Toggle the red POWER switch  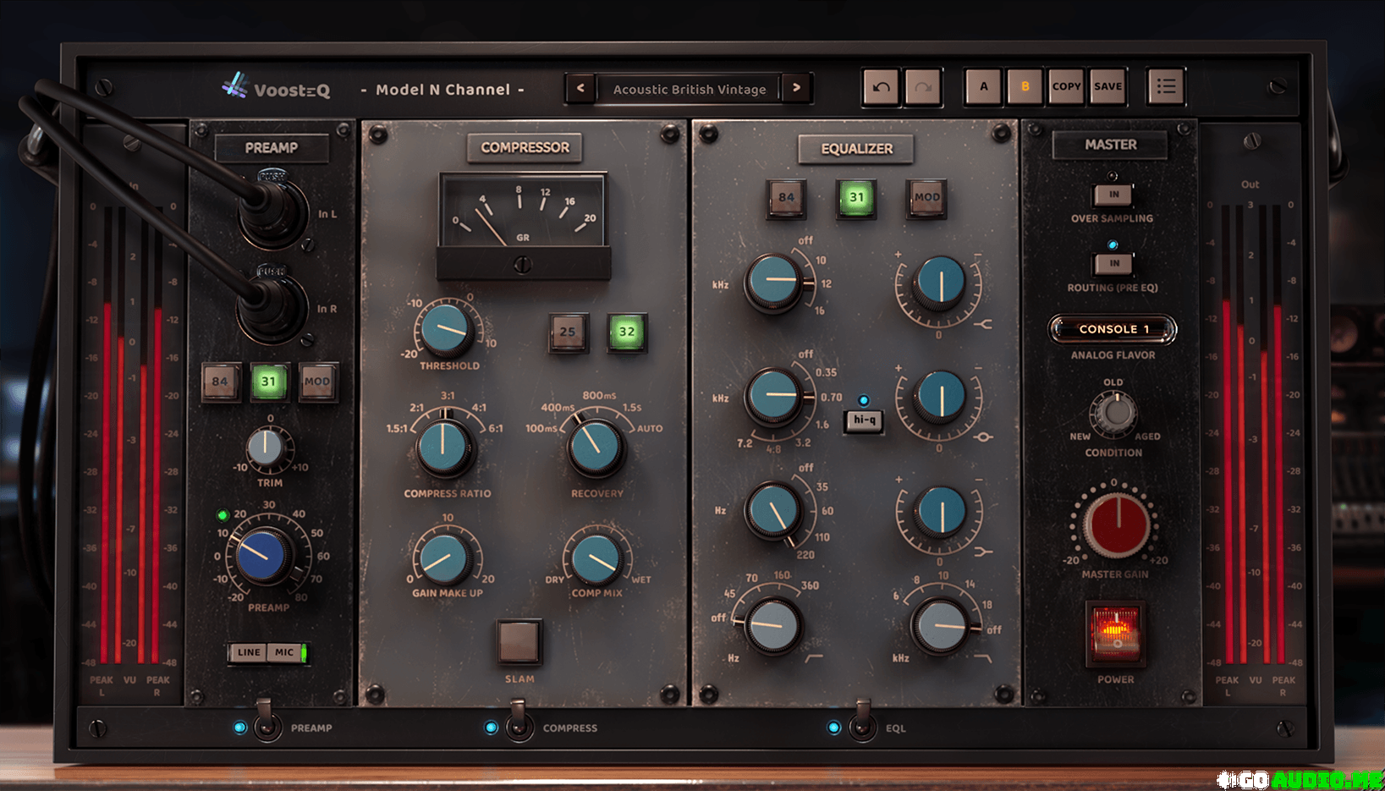[x=1116, y=634]
